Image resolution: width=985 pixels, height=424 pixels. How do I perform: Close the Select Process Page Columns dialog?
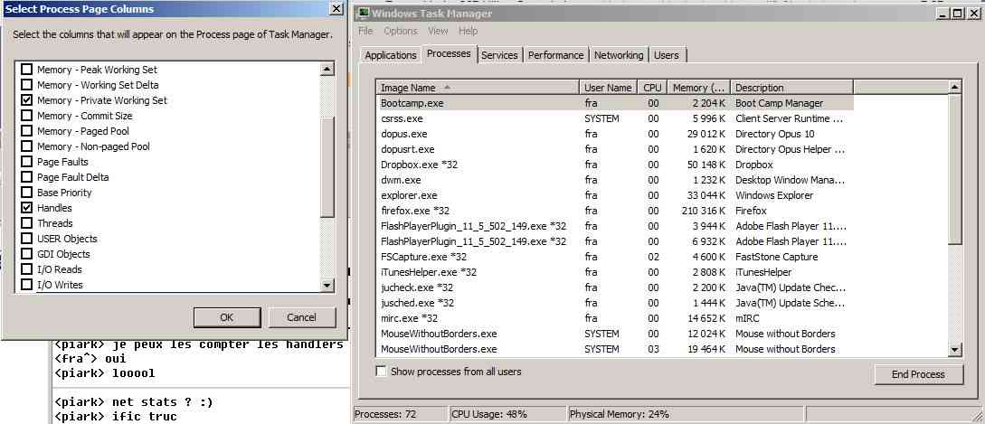click(336, 9)
